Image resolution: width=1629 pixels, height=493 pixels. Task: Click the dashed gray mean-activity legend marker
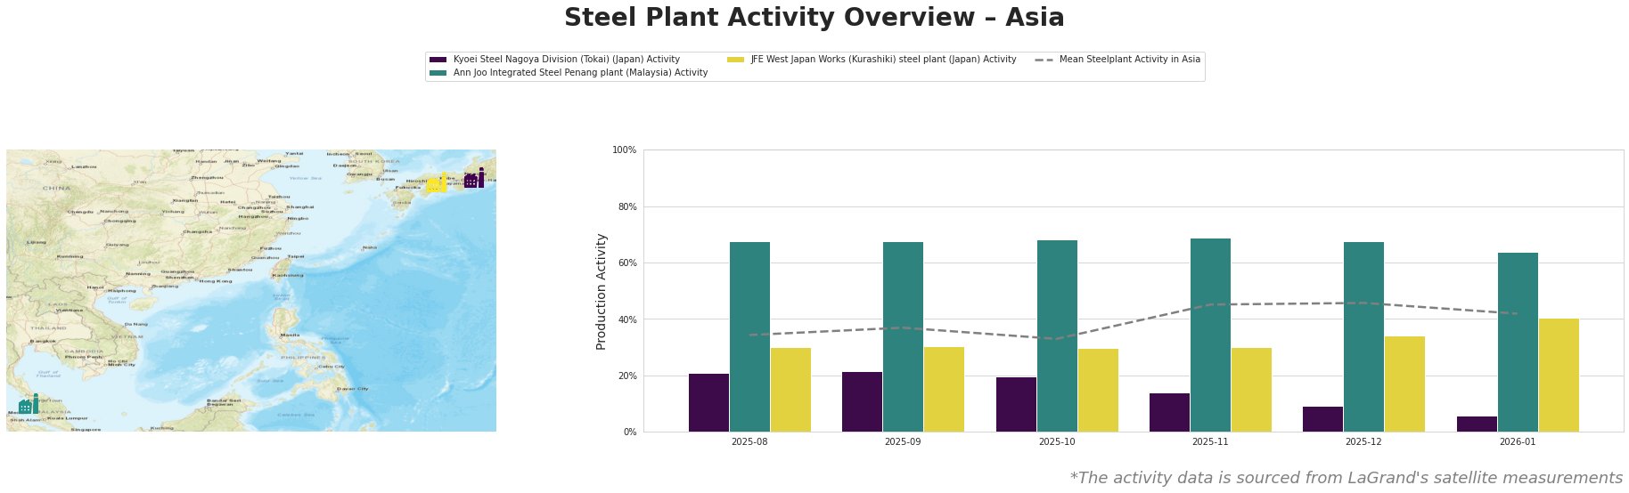[x=1044, y=60]
